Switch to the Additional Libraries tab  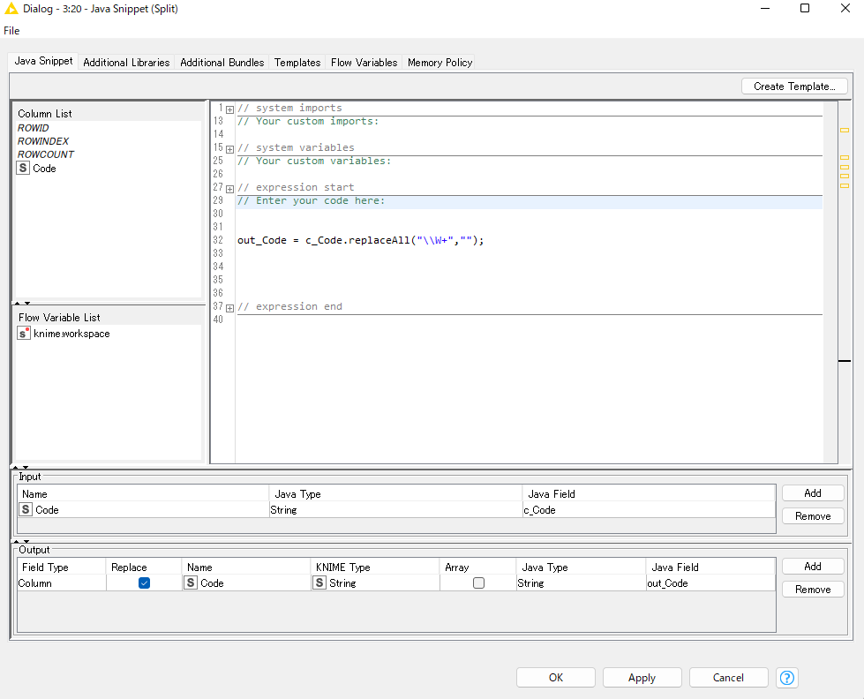point(126,63)
